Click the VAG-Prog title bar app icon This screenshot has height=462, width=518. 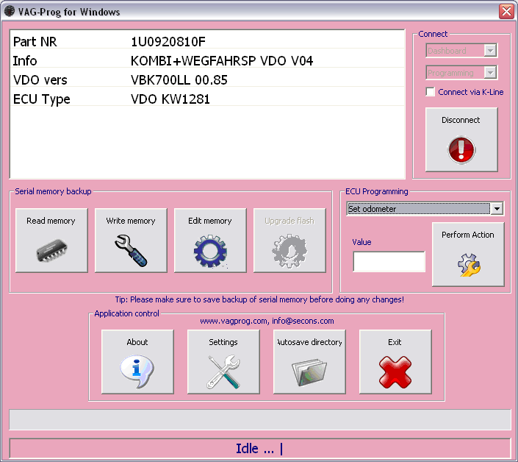[10, 11]
